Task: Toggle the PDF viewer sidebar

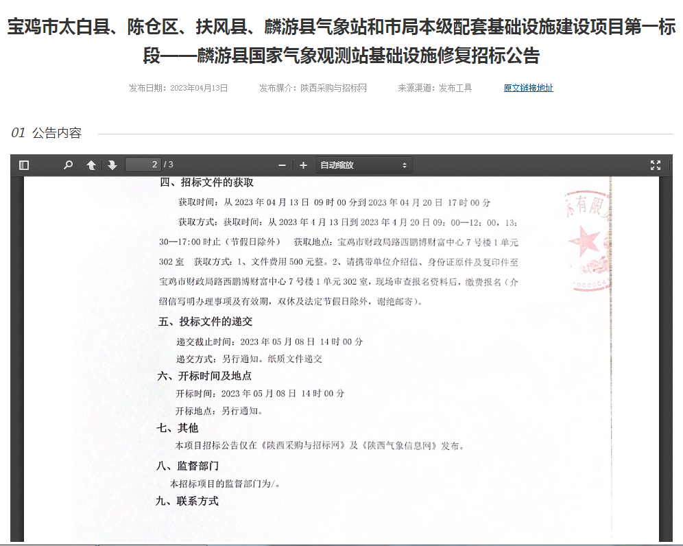Action: click(x=24, y=165)
